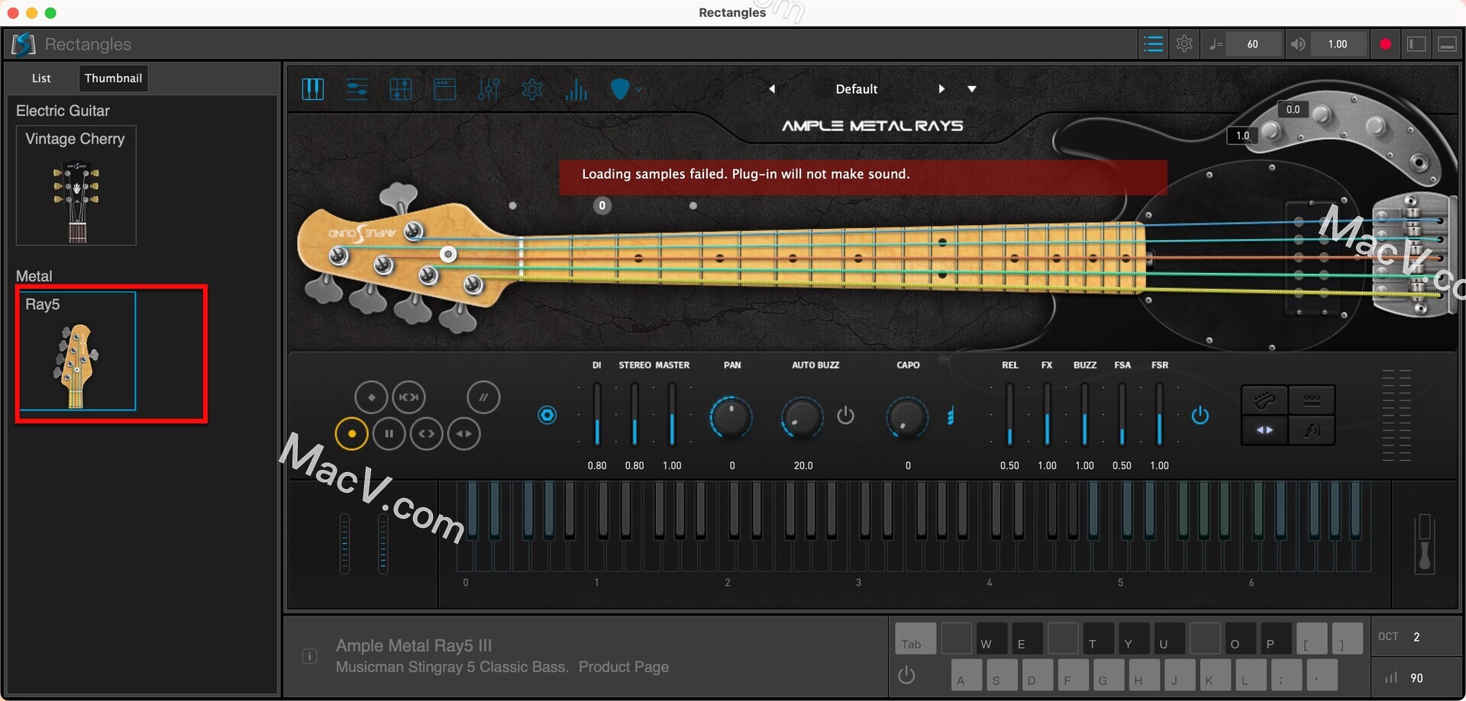The height and width of the screenshot is (701, 1466).
Task: Adjust the MASTER volume slider
Action: click(x=672, y=414)
